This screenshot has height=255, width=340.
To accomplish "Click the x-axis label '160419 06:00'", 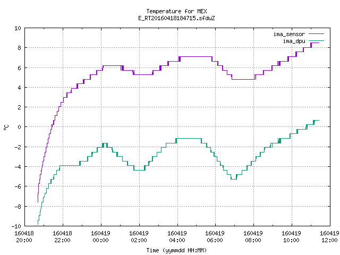I will (x=215, y=236).
